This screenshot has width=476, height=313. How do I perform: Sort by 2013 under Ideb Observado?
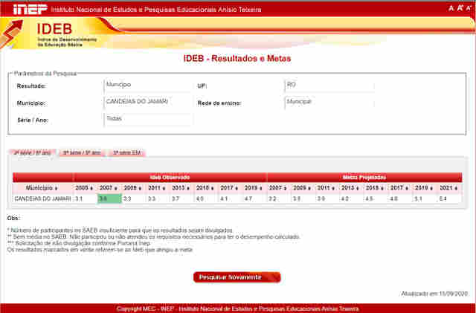click(x=181, y=189)
